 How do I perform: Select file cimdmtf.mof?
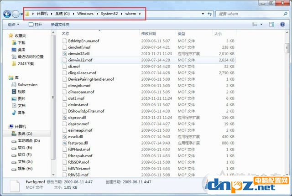coord(79,47)
